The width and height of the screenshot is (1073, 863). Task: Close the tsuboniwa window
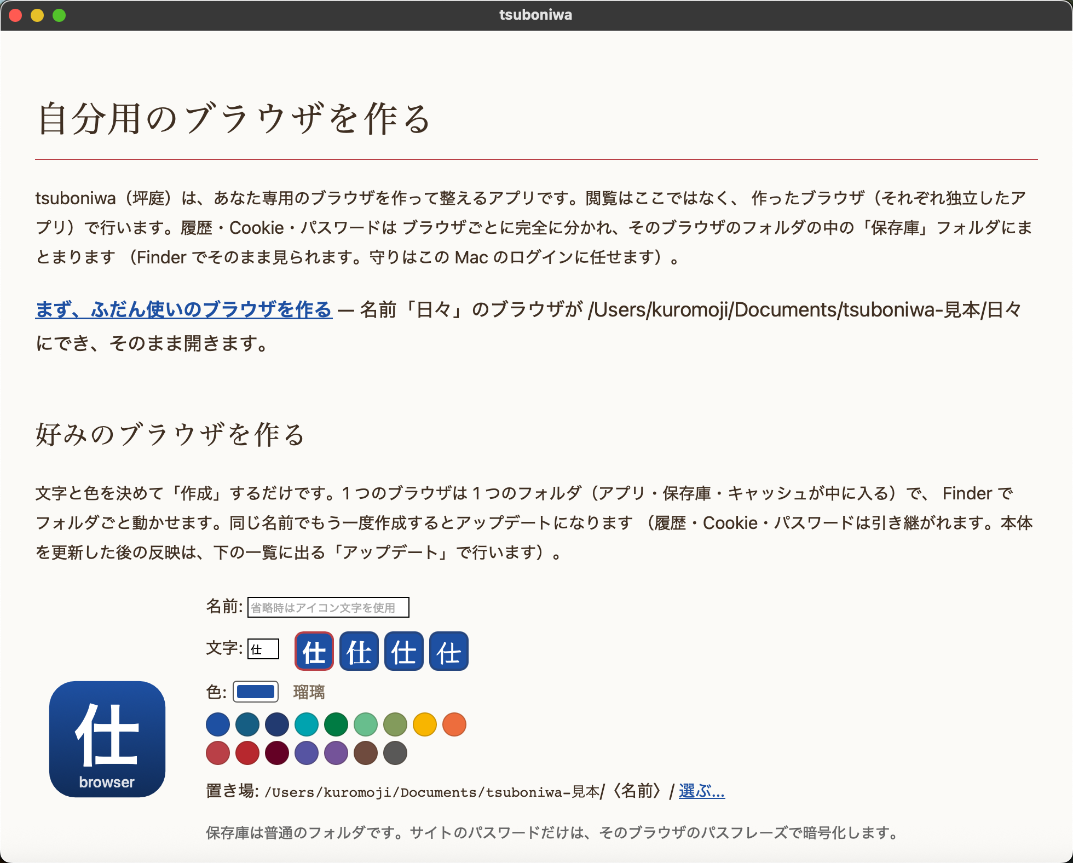pos(15,15)
